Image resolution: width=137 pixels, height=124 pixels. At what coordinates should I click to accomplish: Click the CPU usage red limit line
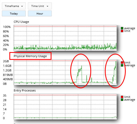click(65, 26)
